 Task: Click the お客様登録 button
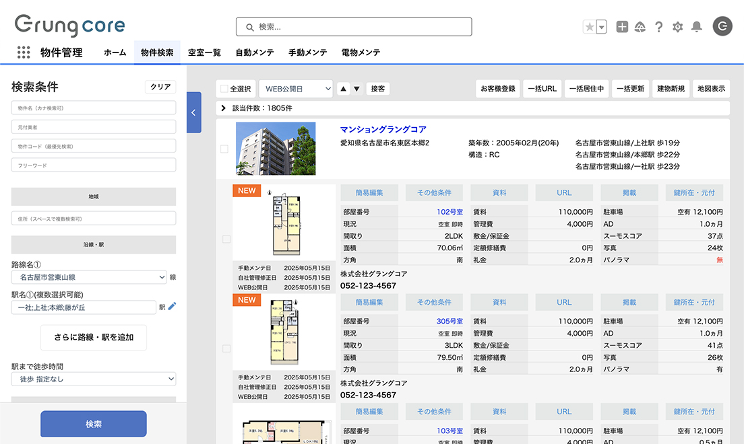(498, 89)
